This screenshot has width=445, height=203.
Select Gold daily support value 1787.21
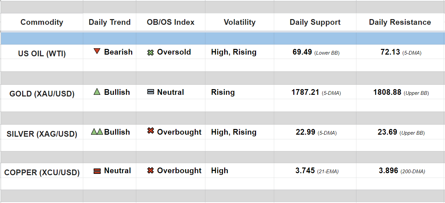(x=305, y=92)
